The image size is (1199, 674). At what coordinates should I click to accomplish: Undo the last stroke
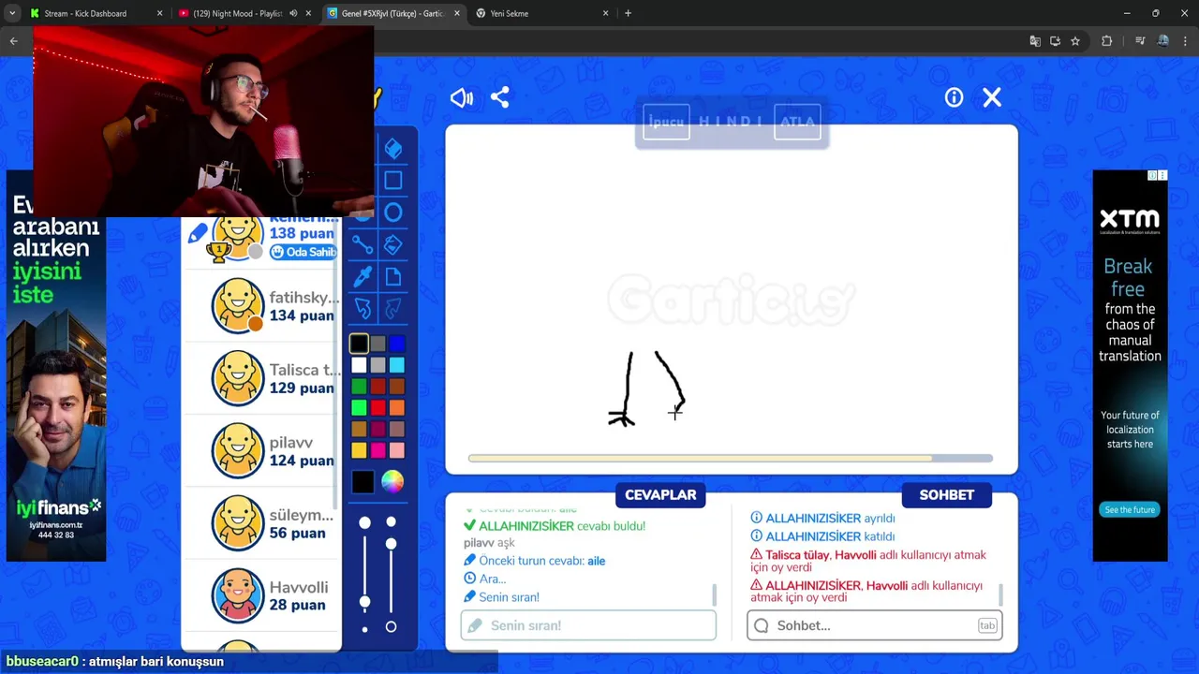coord(363,308)
